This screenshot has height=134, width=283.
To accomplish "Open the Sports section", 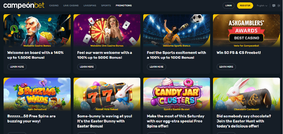I will point(106,5).
